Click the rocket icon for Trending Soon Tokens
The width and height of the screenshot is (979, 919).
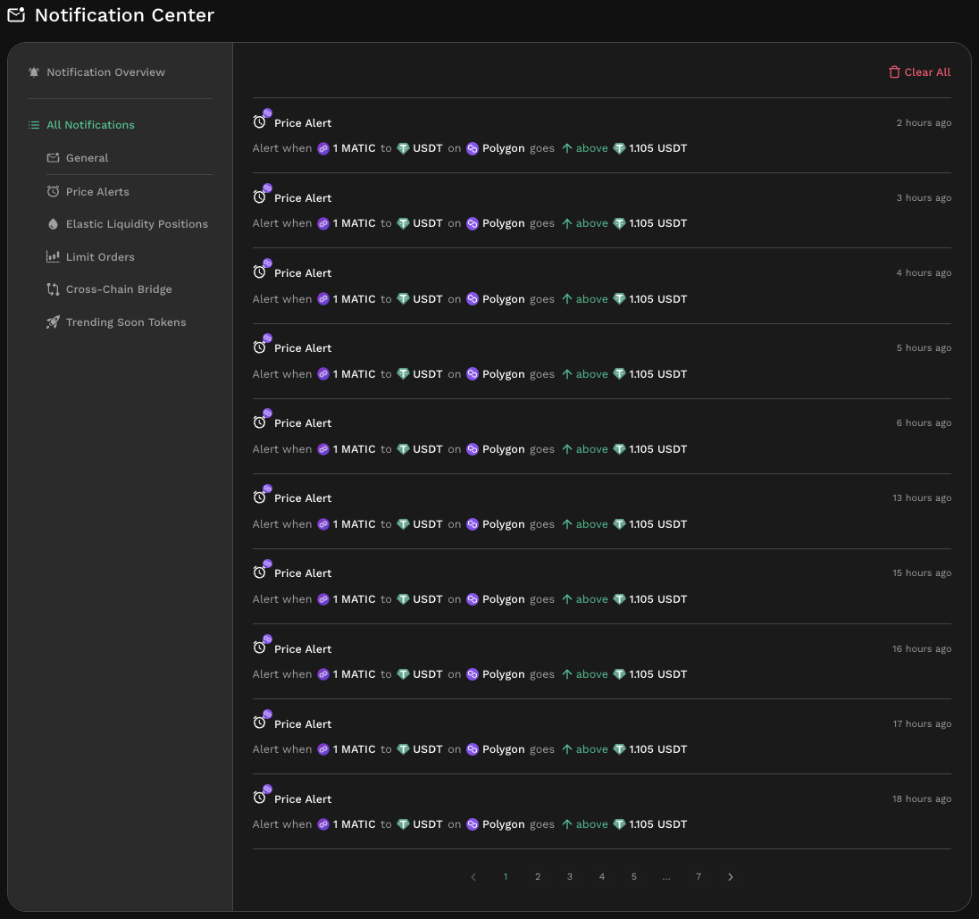[x=54, y=322]
